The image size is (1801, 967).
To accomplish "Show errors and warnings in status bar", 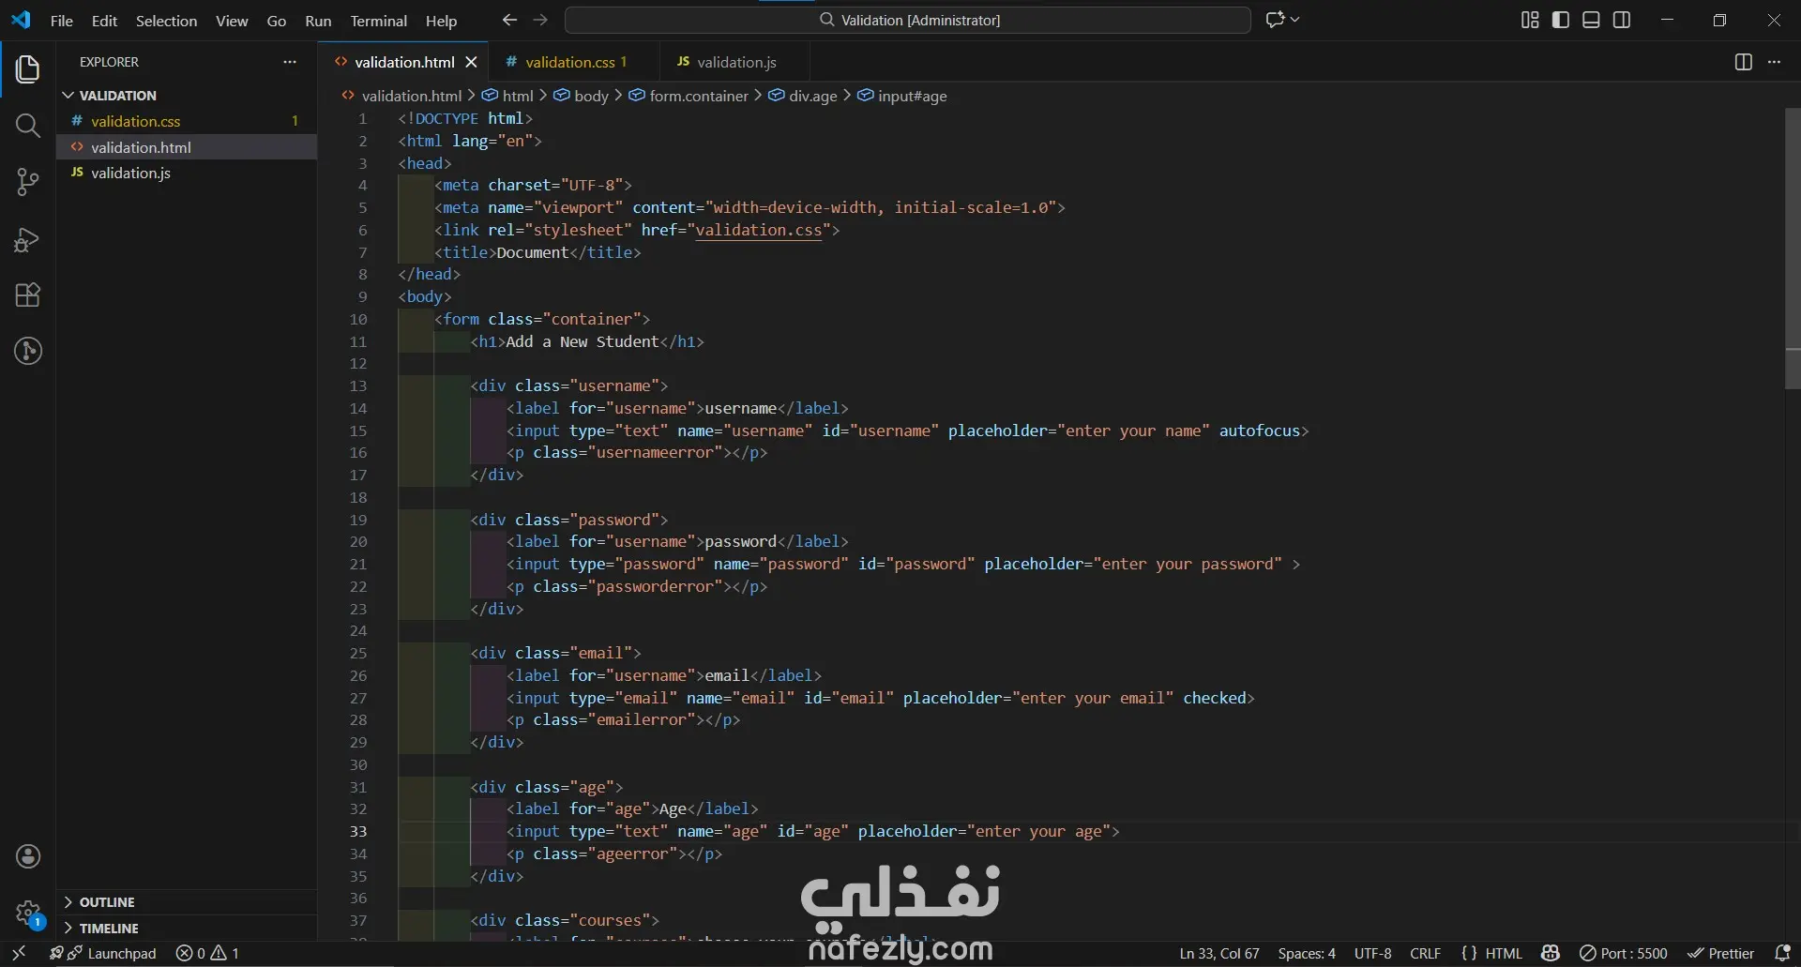I will 207,953.
